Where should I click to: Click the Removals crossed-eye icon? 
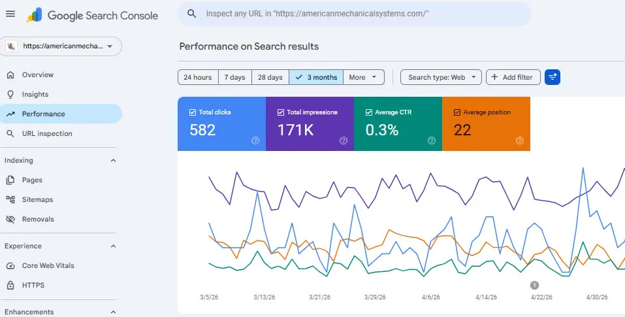pos(10,219)
